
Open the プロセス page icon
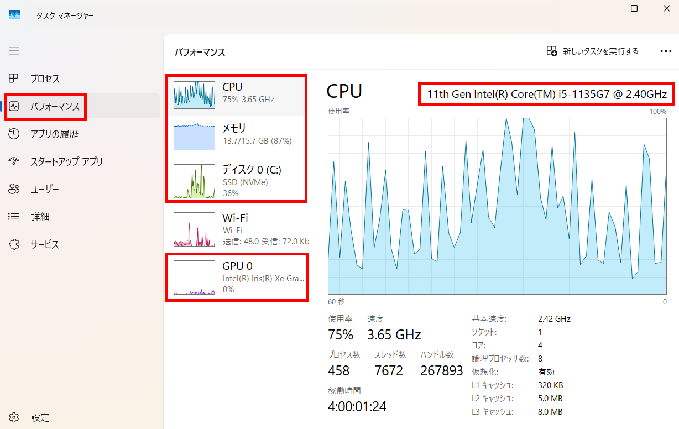click(14, 79)
